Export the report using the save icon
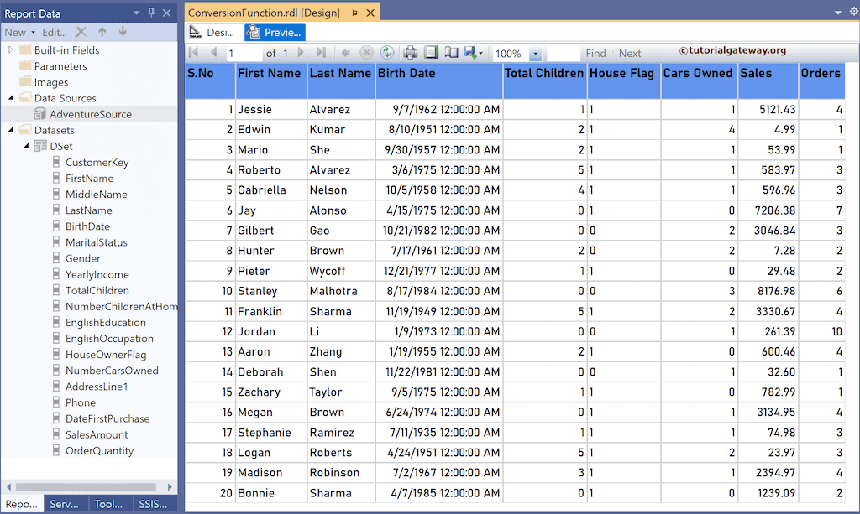This screenshot has height=514, width=860. click(467, 52)
